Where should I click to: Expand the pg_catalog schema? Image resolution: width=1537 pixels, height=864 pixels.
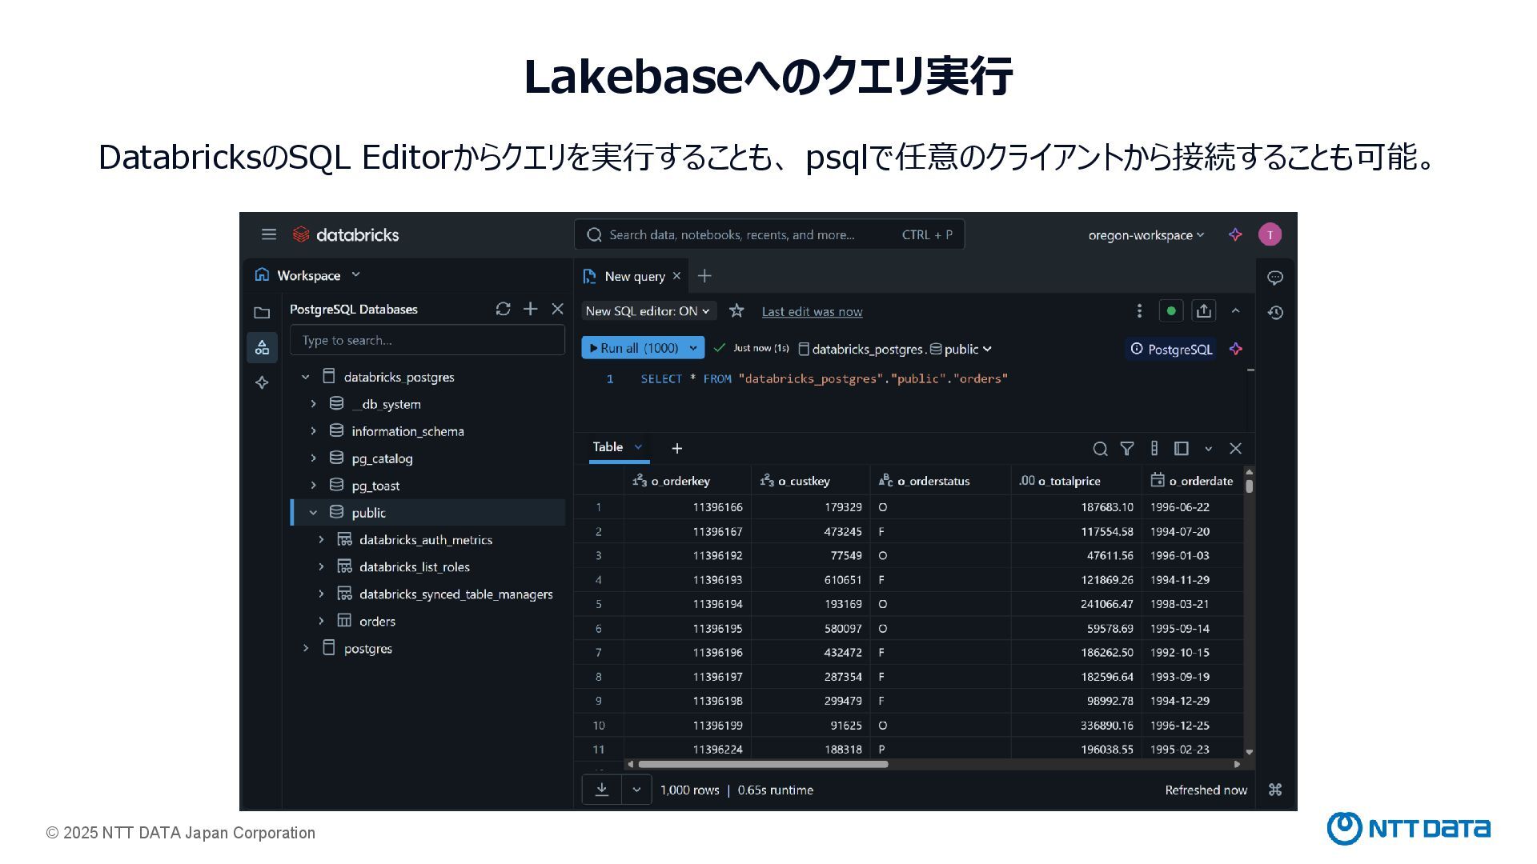313,458
